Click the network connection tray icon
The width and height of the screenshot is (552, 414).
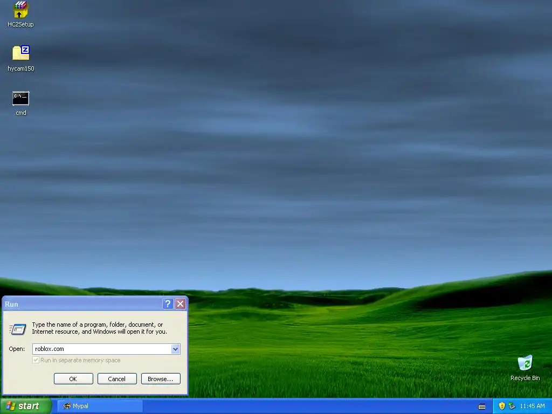(x=512, y=406)
